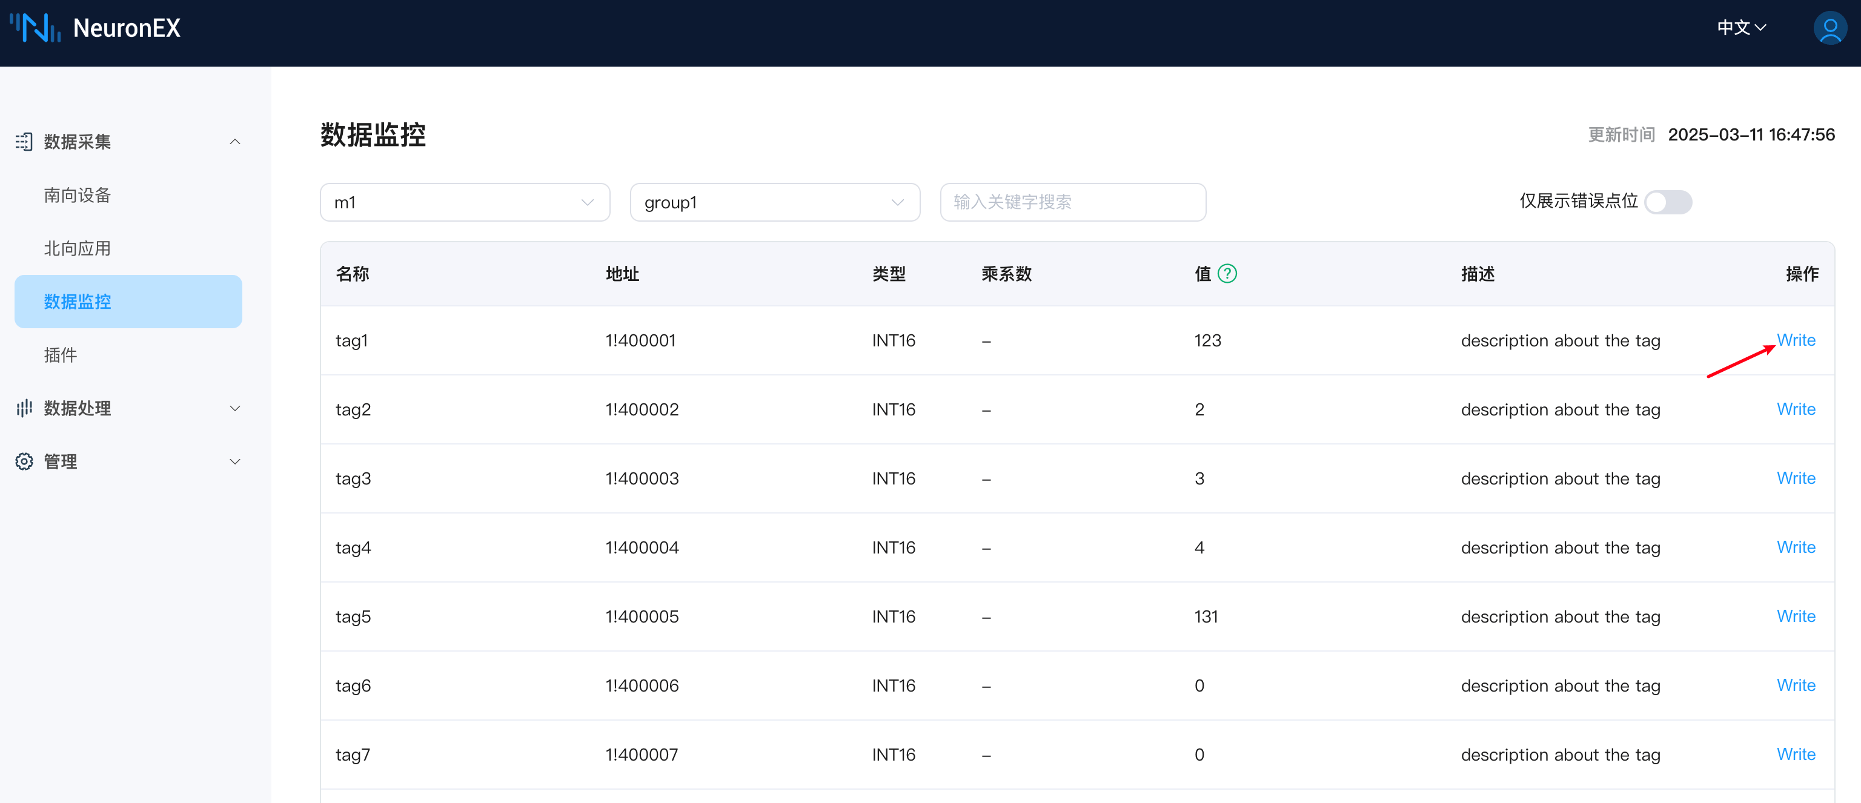Viewport: 1861px width, 803px height.
Task: Click the 管理 gear icon
Action: (24, 461)
